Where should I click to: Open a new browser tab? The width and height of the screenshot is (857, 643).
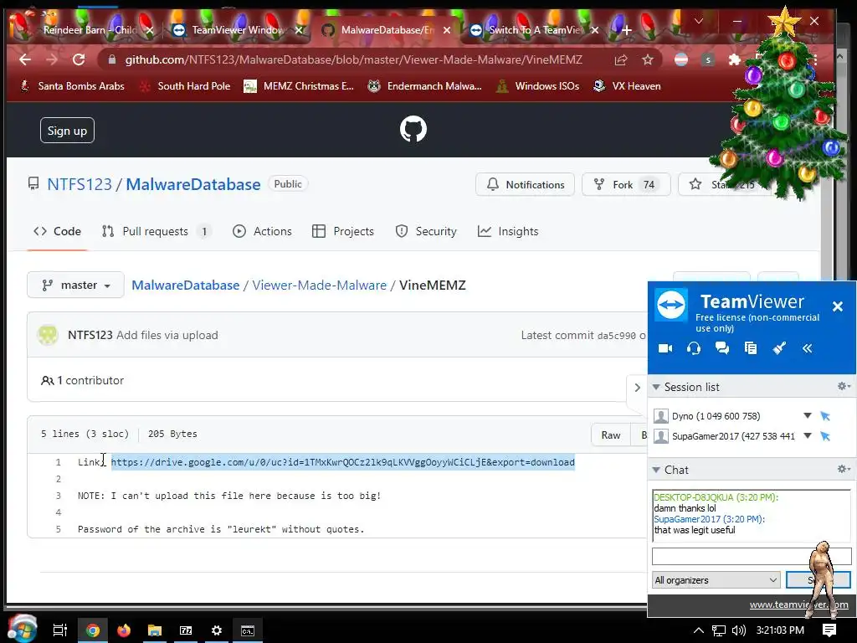point(627,31)
